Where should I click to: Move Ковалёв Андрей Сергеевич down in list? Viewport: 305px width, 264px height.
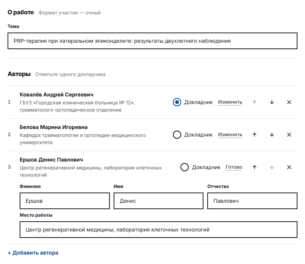pos(272,102)
